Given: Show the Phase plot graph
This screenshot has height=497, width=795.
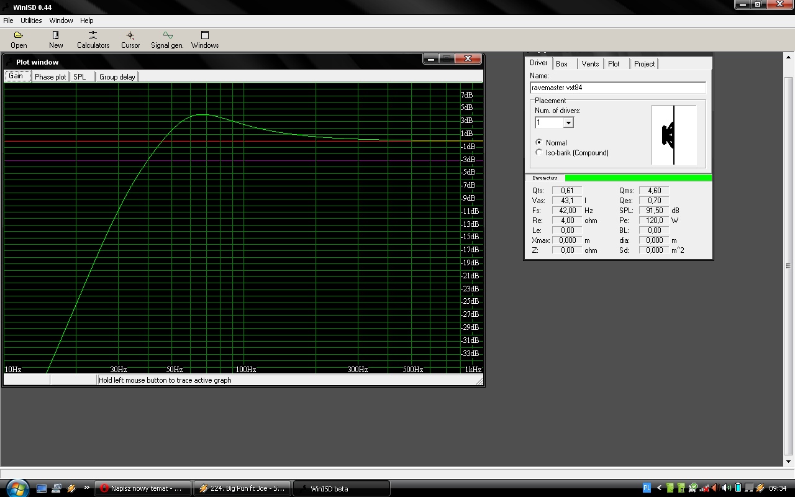Looking at the screenshot, I should tap(50, 77).
